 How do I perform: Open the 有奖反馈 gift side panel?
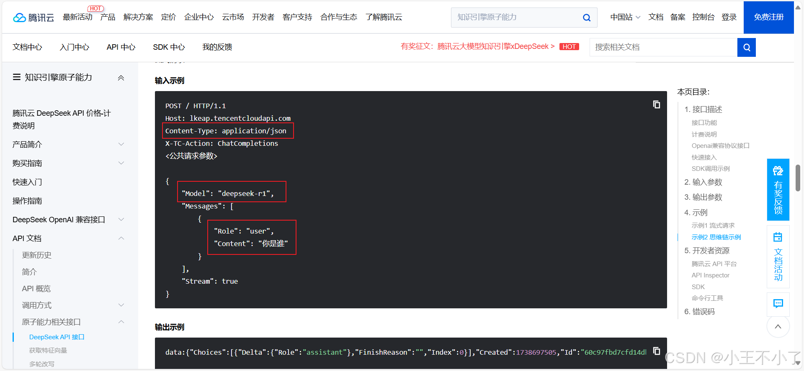[778, 190]
